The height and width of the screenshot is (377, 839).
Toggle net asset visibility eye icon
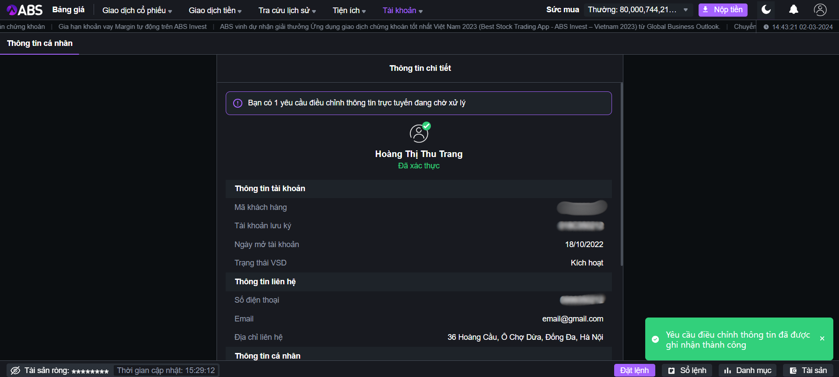pyautogui.click(x=15, y=370)
